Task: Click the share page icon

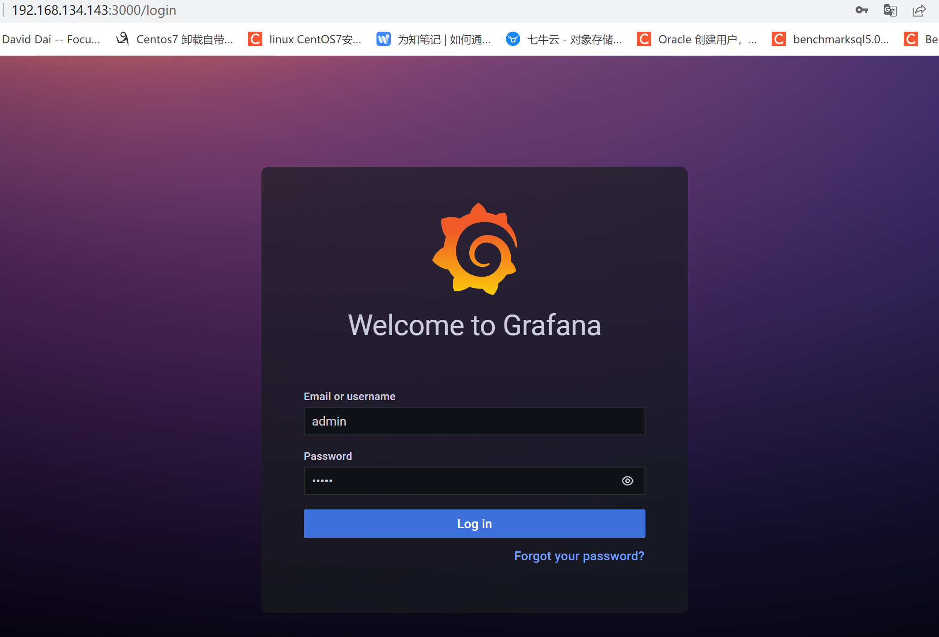Action: point(919,10)
